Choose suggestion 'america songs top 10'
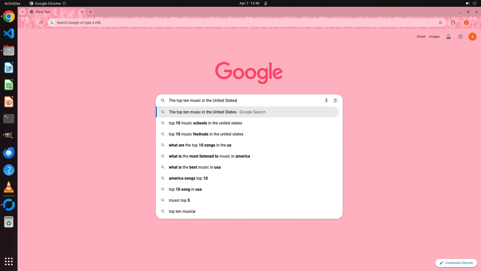 coord(188,178)
